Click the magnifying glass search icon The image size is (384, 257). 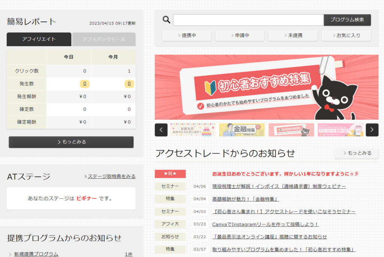click(x=166, y=20)
